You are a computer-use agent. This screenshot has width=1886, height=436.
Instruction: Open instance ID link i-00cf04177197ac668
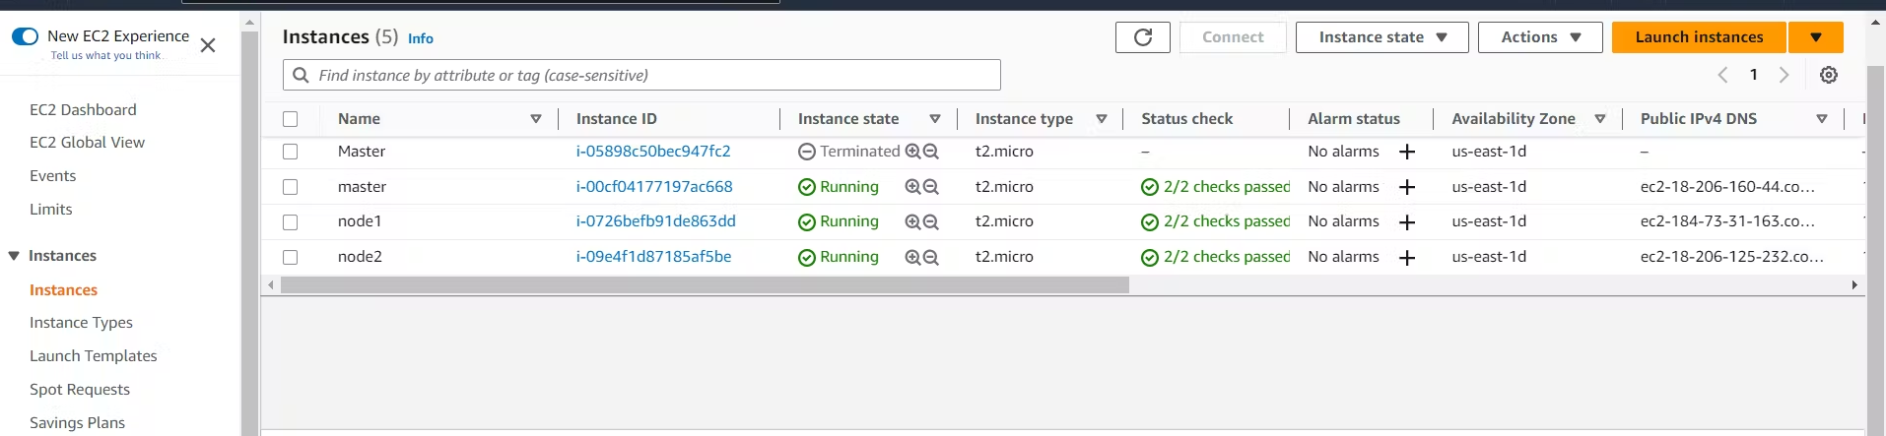coord(654,187)
